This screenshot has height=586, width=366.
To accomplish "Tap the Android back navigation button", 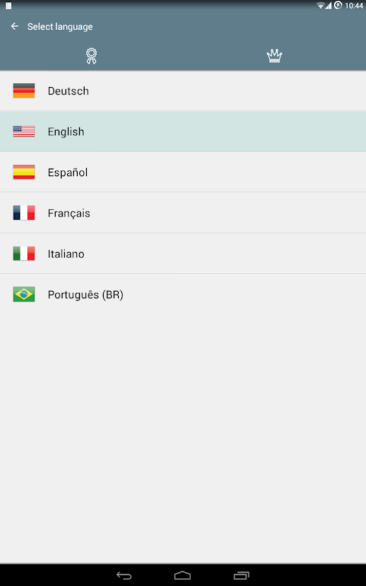I will tap(124, 575).
